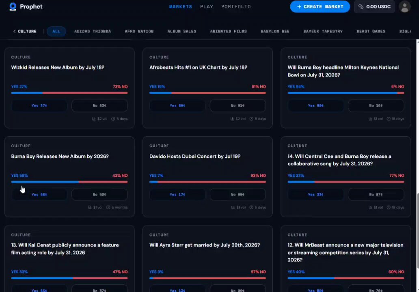
Task: Click the wallet coins icon beside 0.00 USDC
Action: [x=361, y=6]
